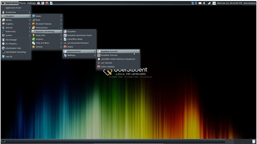The image size is (257, 144).
Task: Expand the WebApps submenu arrow
Action: point(95,55)
